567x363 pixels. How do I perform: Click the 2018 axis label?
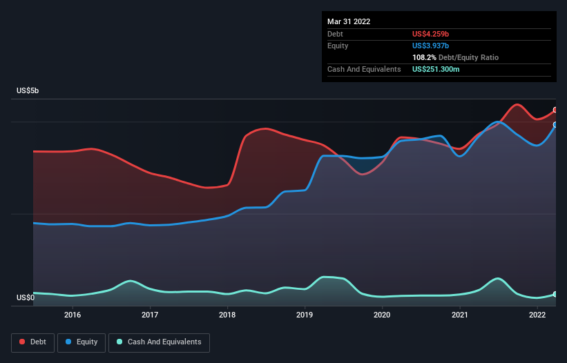point(227,315)
